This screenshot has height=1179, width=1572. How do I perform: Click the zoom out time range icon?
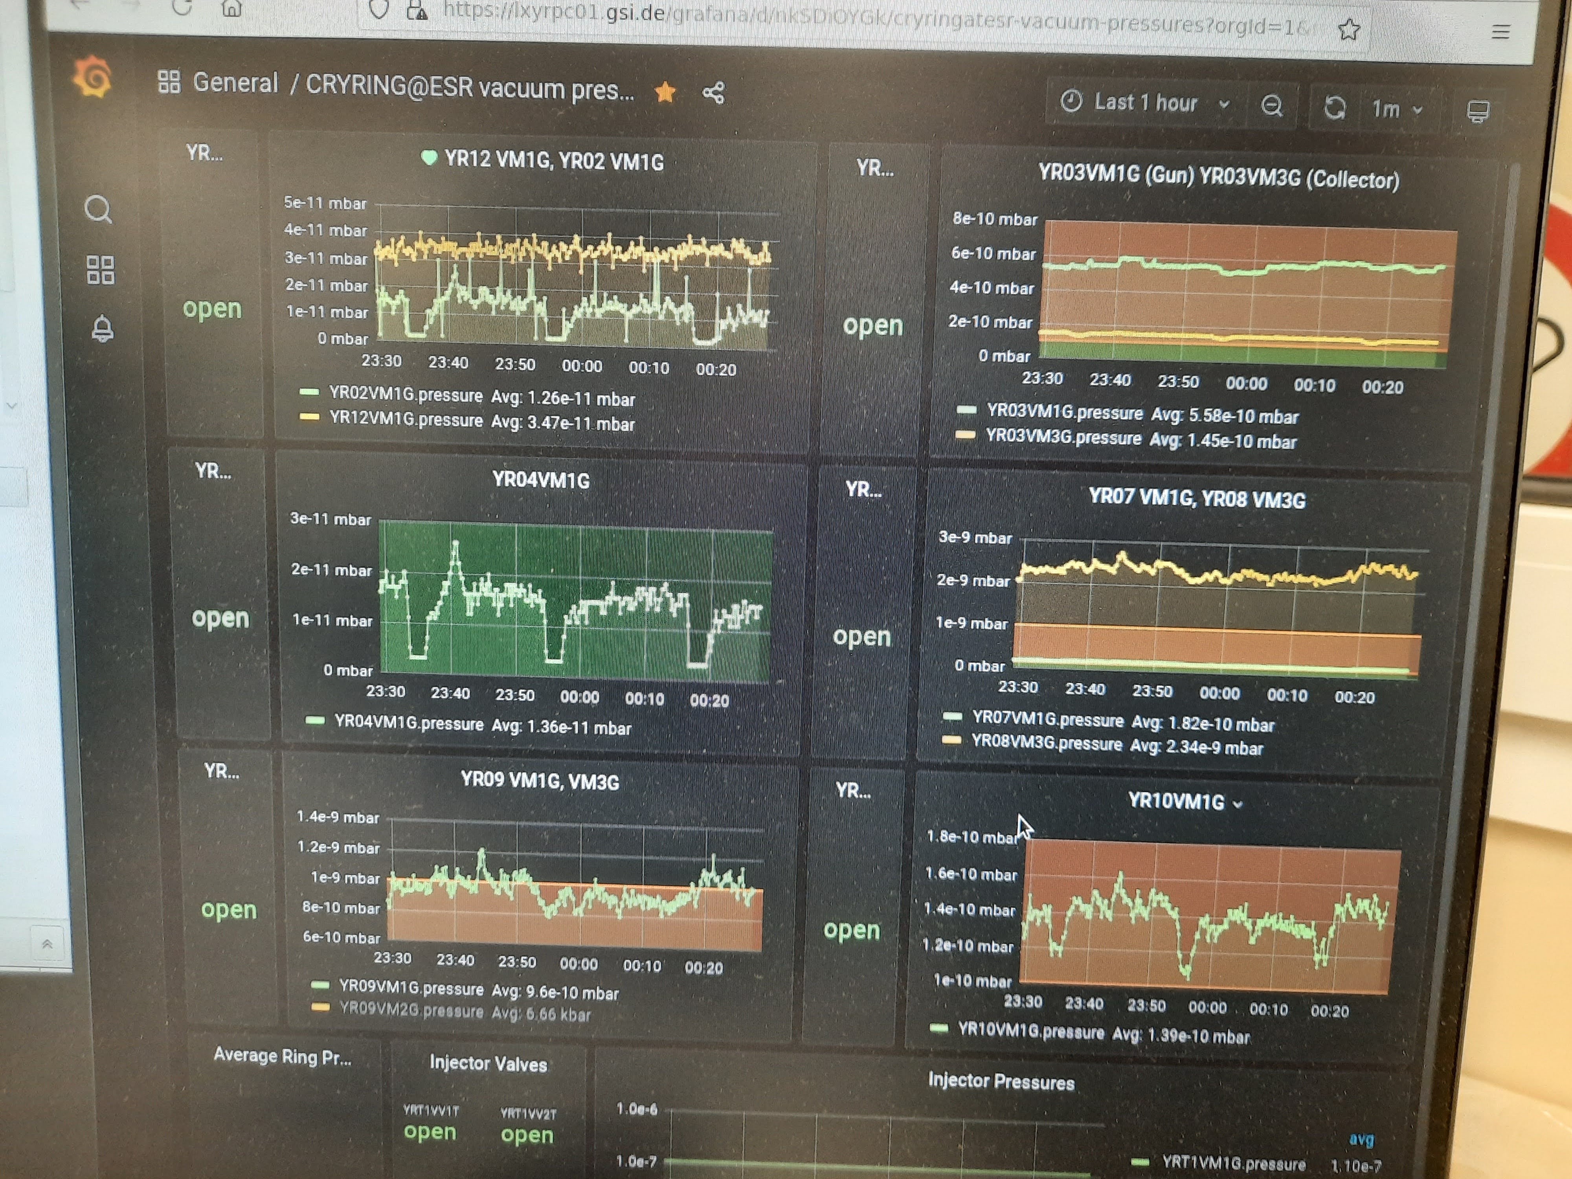point(1271,106)
